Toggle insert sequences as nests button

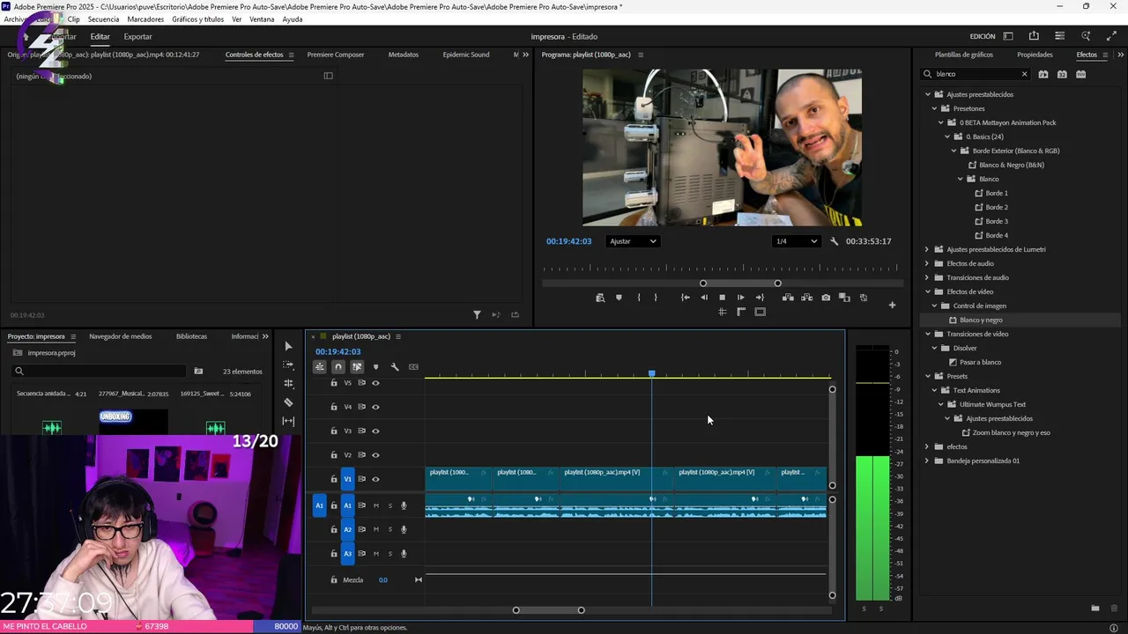320,367
